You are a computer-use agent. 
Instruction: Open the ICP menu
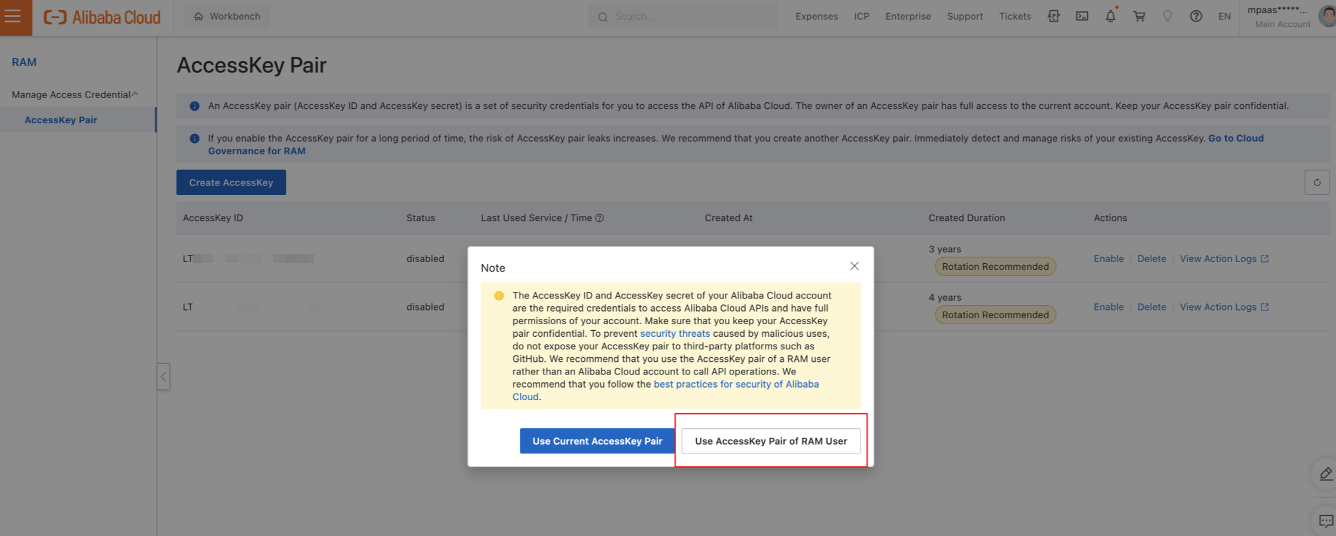862,16
